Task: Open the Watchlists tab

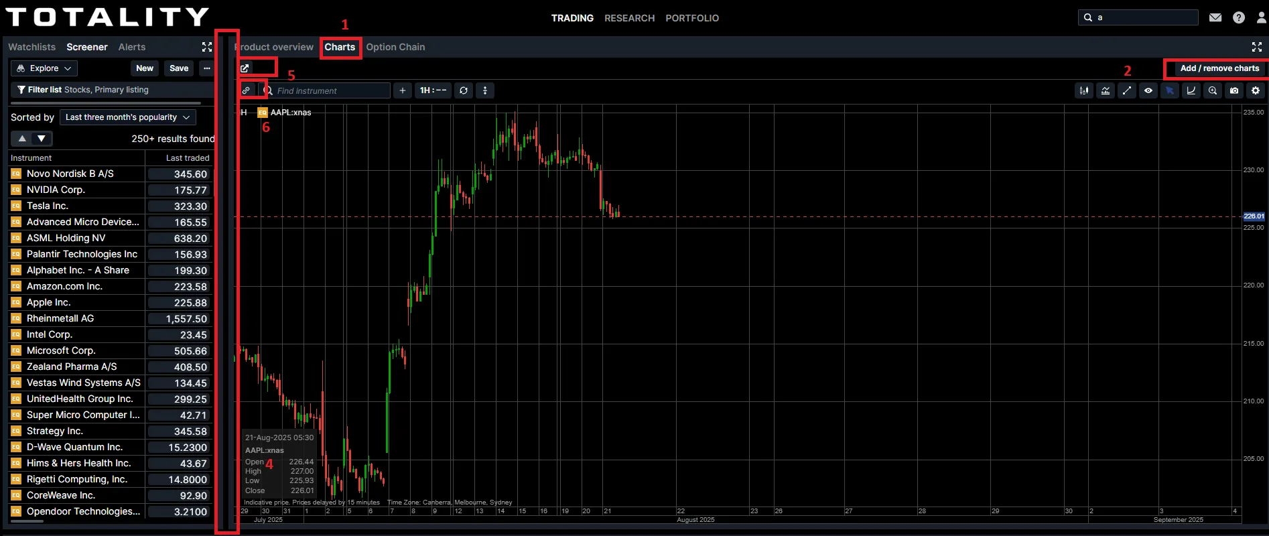Action: (31, 47)
